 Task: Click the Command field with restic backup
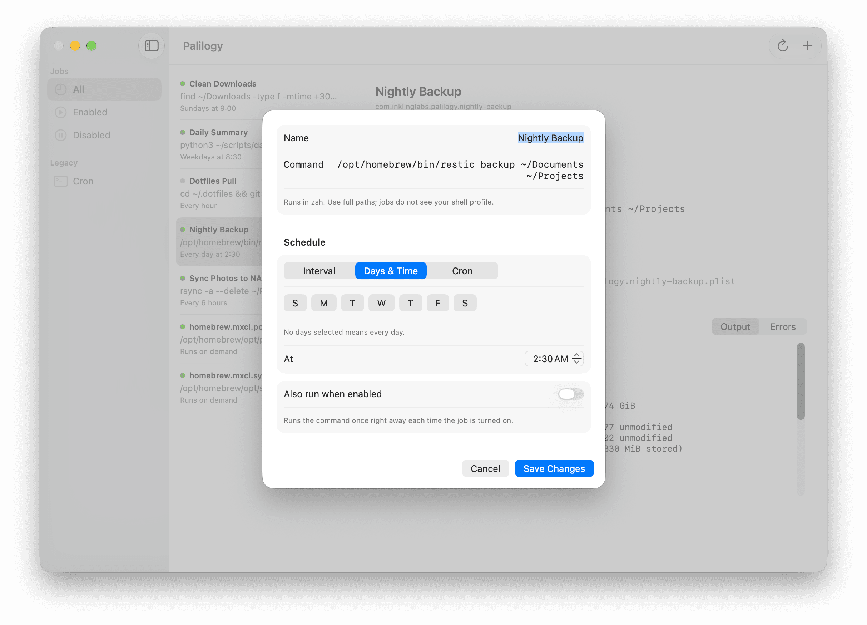pos(460,170)
